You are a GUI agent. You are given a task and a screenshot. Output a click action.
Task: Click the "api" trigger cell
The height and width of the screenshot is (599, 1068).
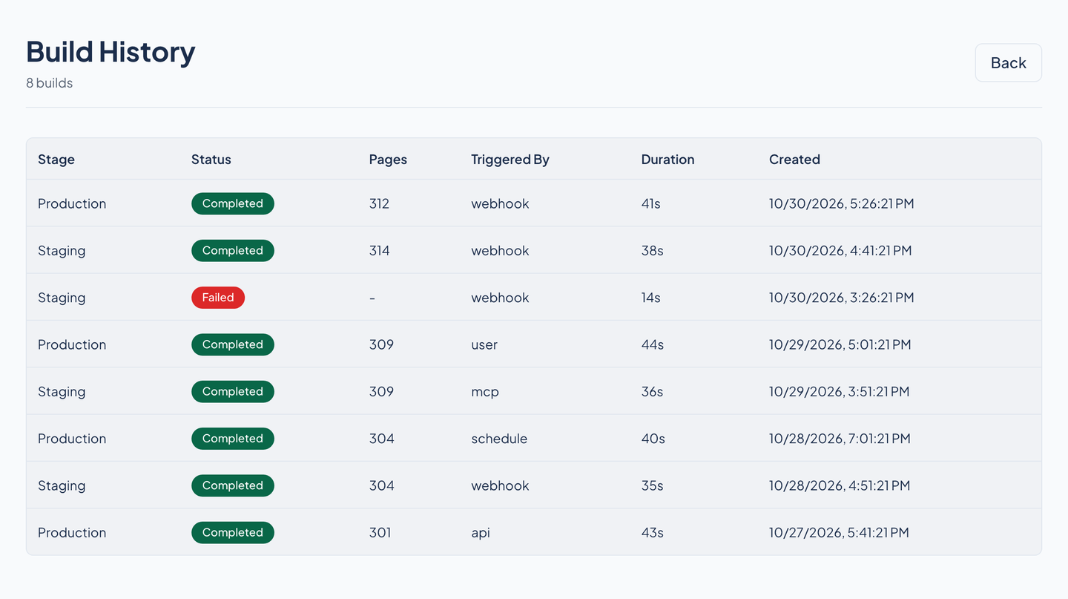tap(481, 533)
